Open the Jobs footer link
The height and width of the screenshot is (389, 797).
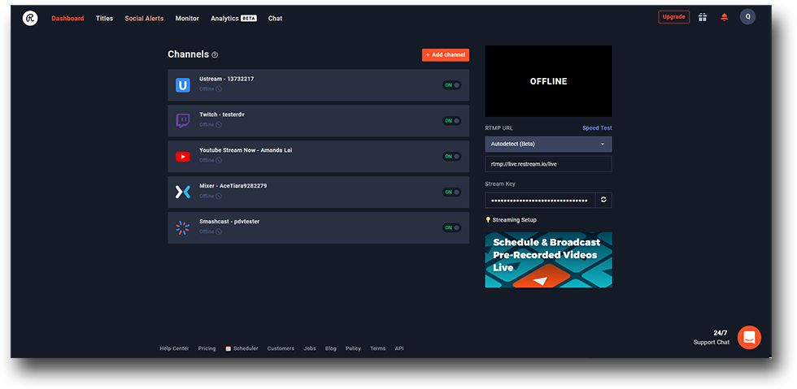[x=310, y=348]
